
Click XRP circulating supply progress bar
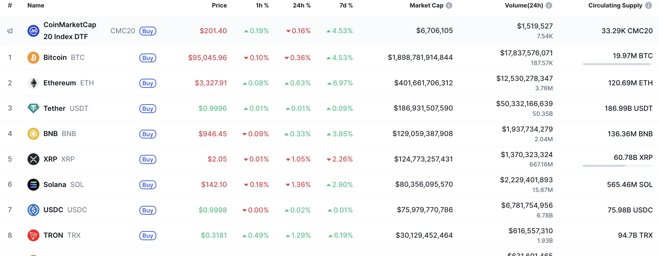[618, 166]
